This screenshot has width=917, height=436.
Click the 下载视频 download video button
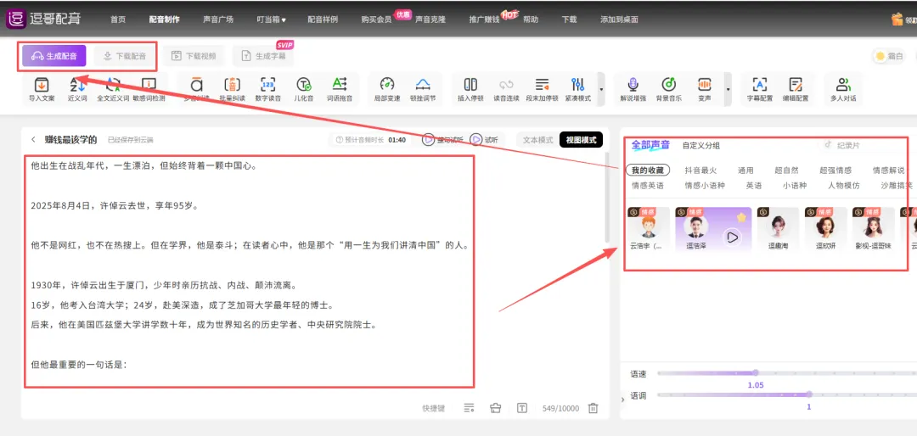(x=194, y=56)
